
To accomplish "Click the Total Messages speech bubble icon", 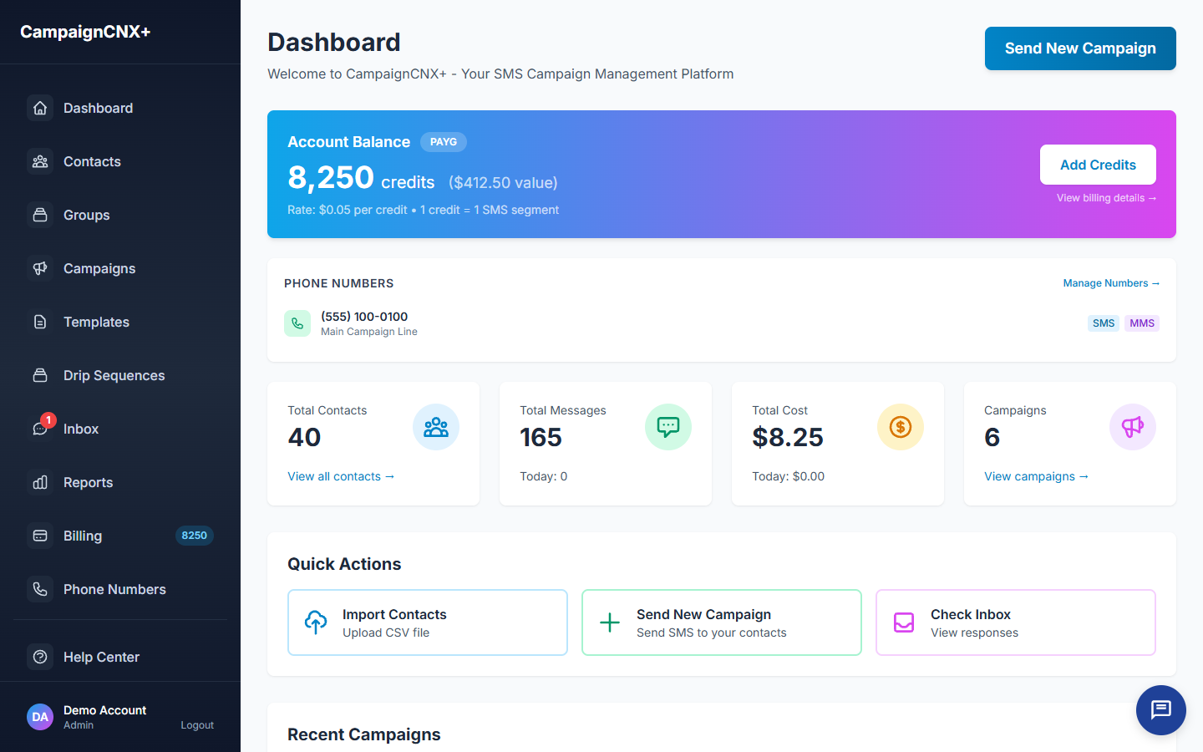I will point(668,427).
